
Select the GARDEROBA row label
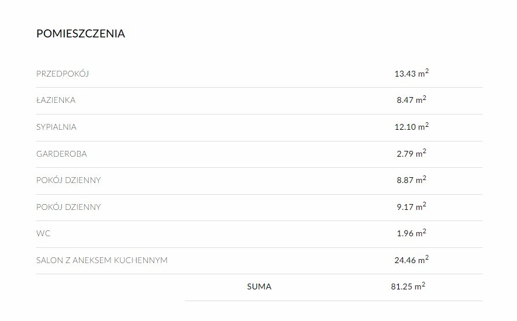61,154
